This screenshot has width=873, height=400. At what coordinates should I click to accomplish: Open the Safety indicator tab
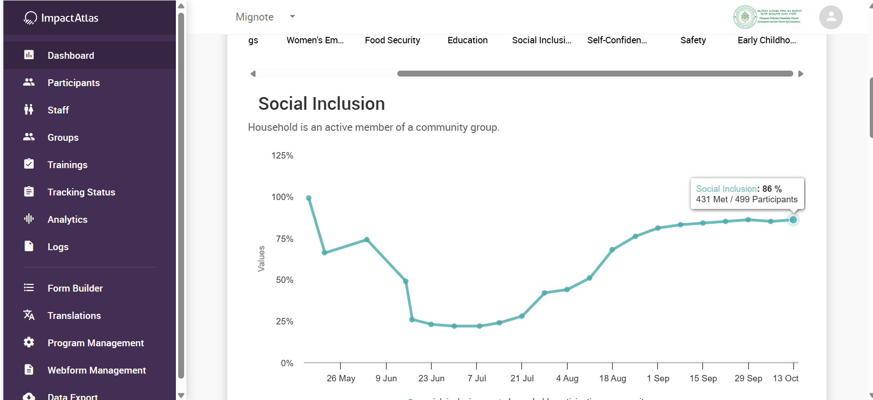coord(693,40)
